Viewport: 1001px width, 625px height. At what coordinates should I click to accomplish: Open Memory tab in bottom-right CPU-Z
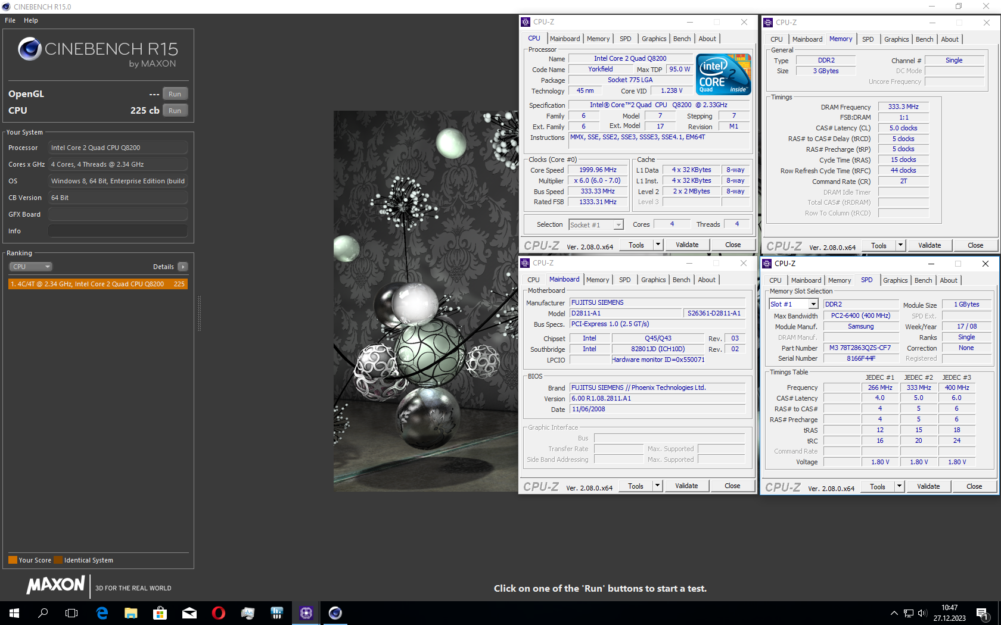click(x=839, y=280)
